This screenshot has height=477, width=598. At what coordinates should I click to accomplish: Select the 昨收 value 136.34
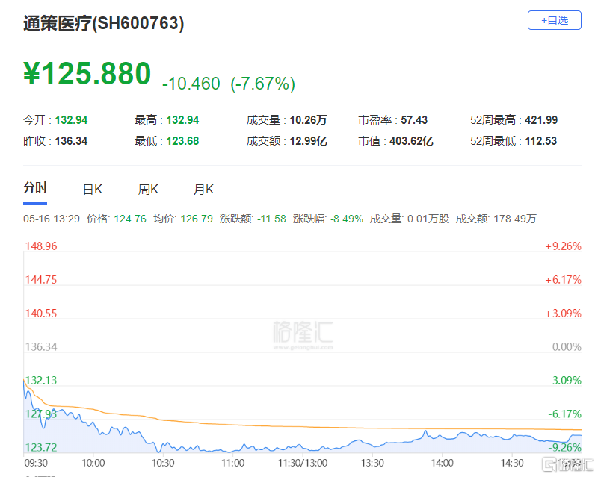(x=71, y=141)
